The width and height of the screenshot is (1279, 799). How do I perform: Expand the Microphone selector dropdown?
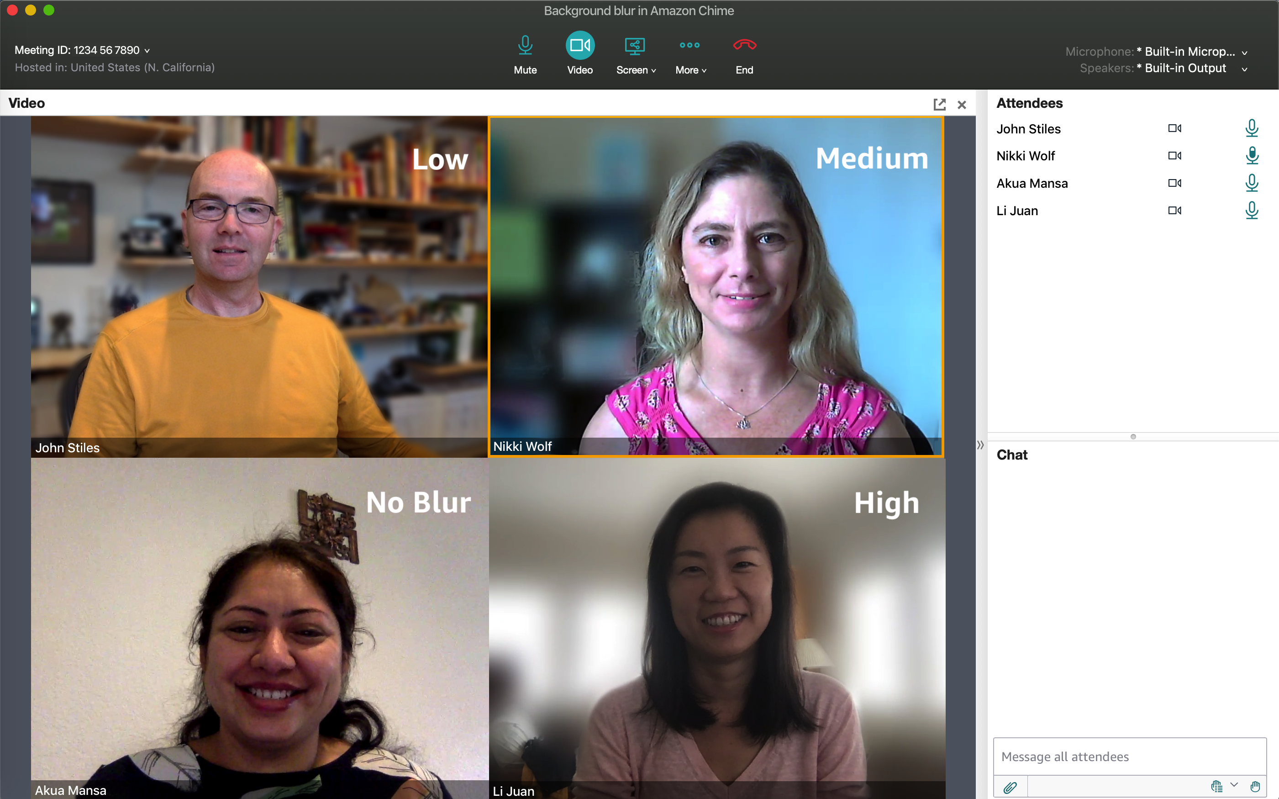(x=1249, y=51)
